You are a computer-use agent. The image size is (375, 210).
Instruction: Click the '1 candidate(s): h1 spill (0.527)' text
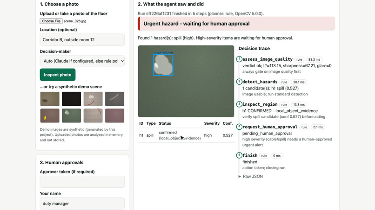point(270,88)
